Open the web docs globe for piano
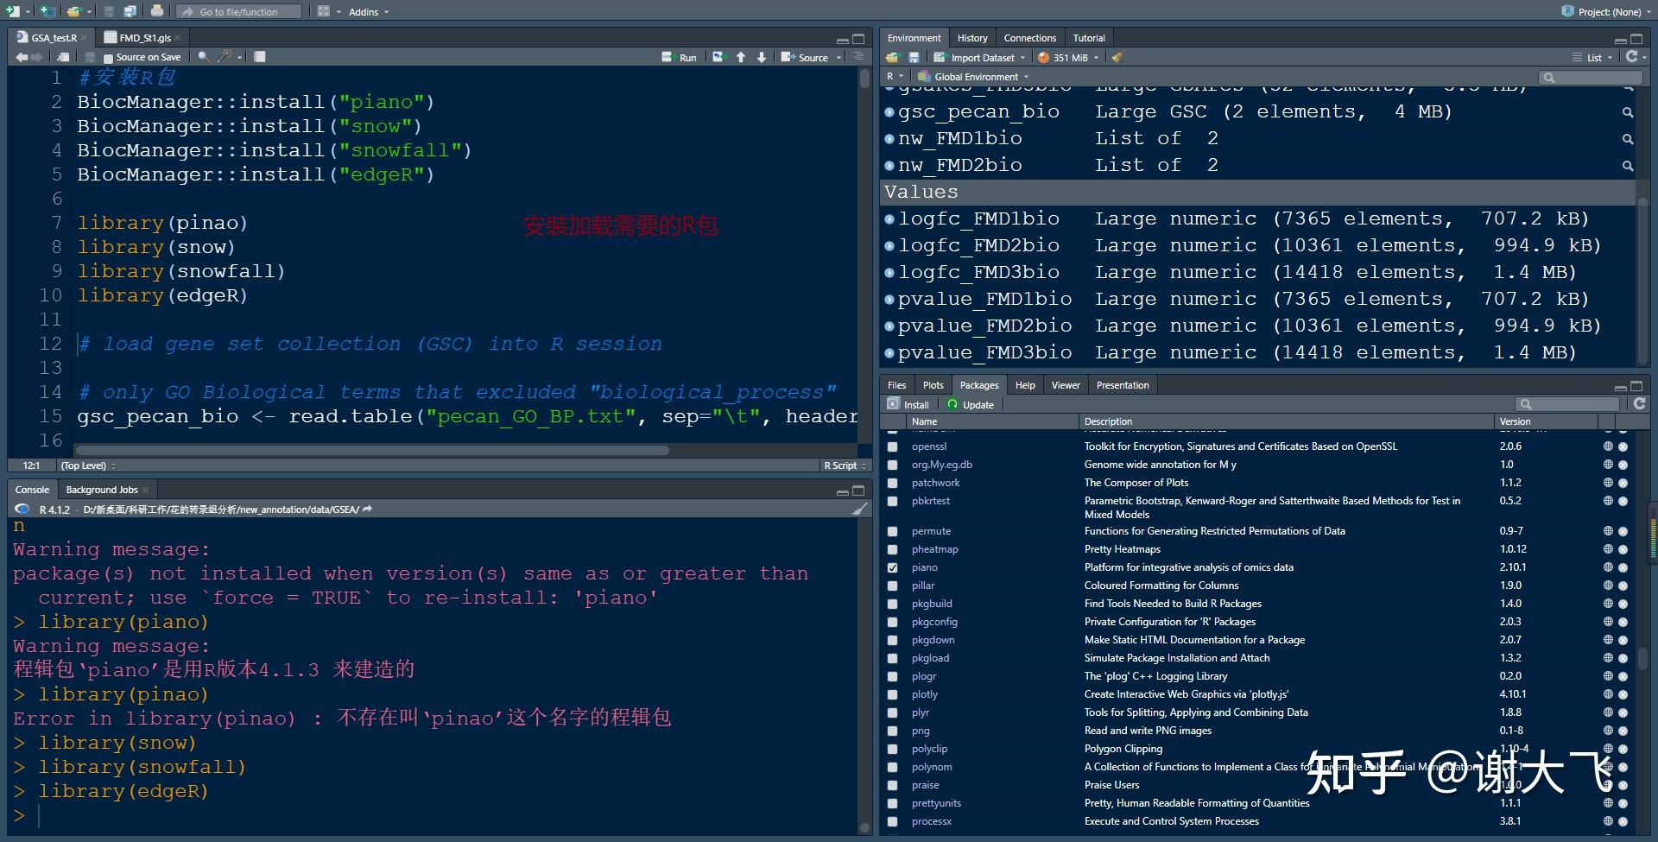 [x=1608, y=567]
